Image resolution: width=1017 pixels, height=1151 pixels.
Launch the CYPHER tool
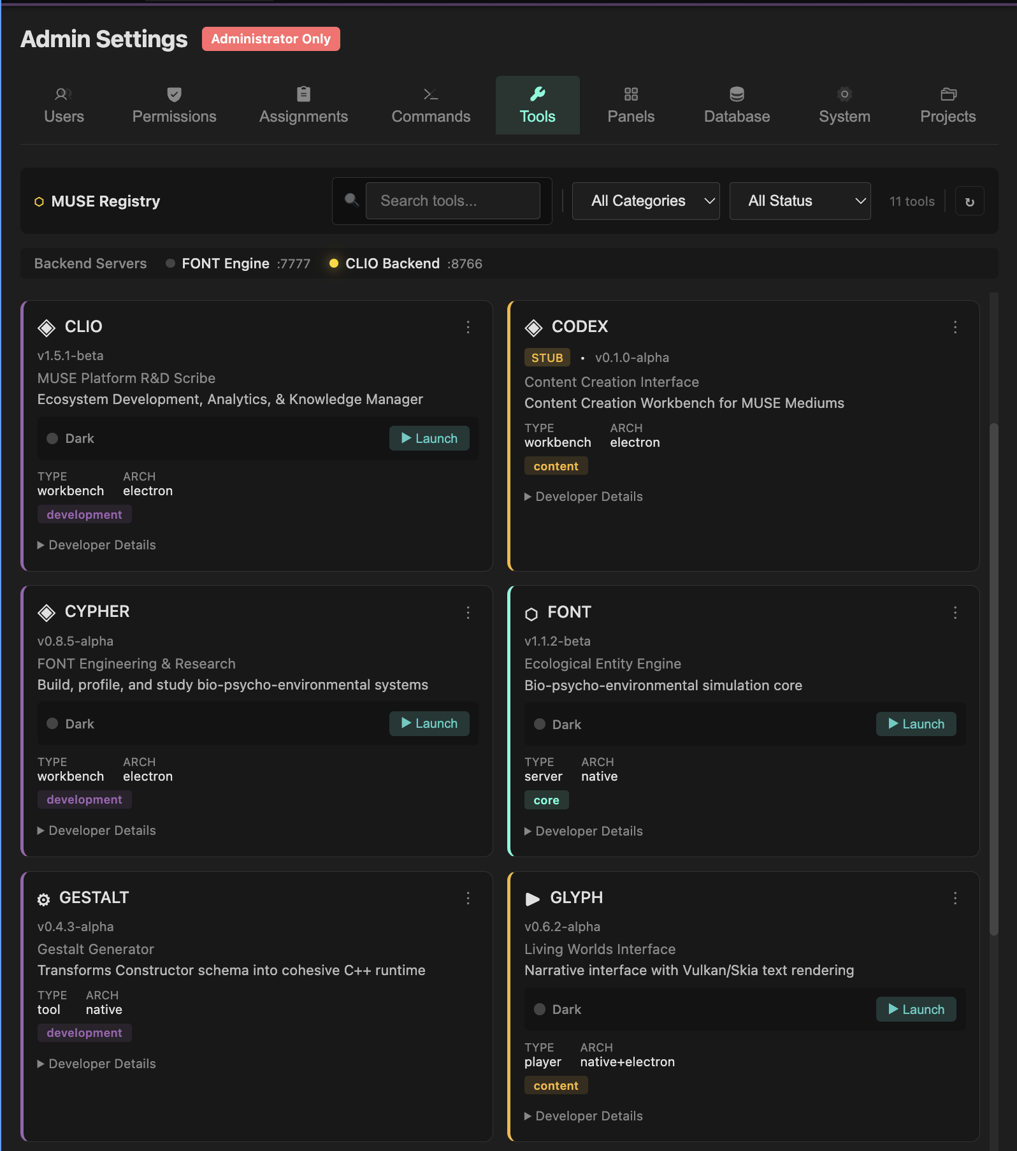[429, 723]
